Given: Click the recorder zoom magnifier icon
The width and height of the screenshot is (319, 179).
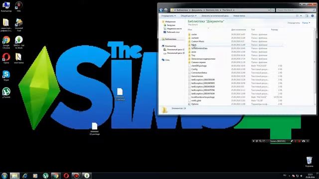Looking at the screenshot, I should click(260, 141).
